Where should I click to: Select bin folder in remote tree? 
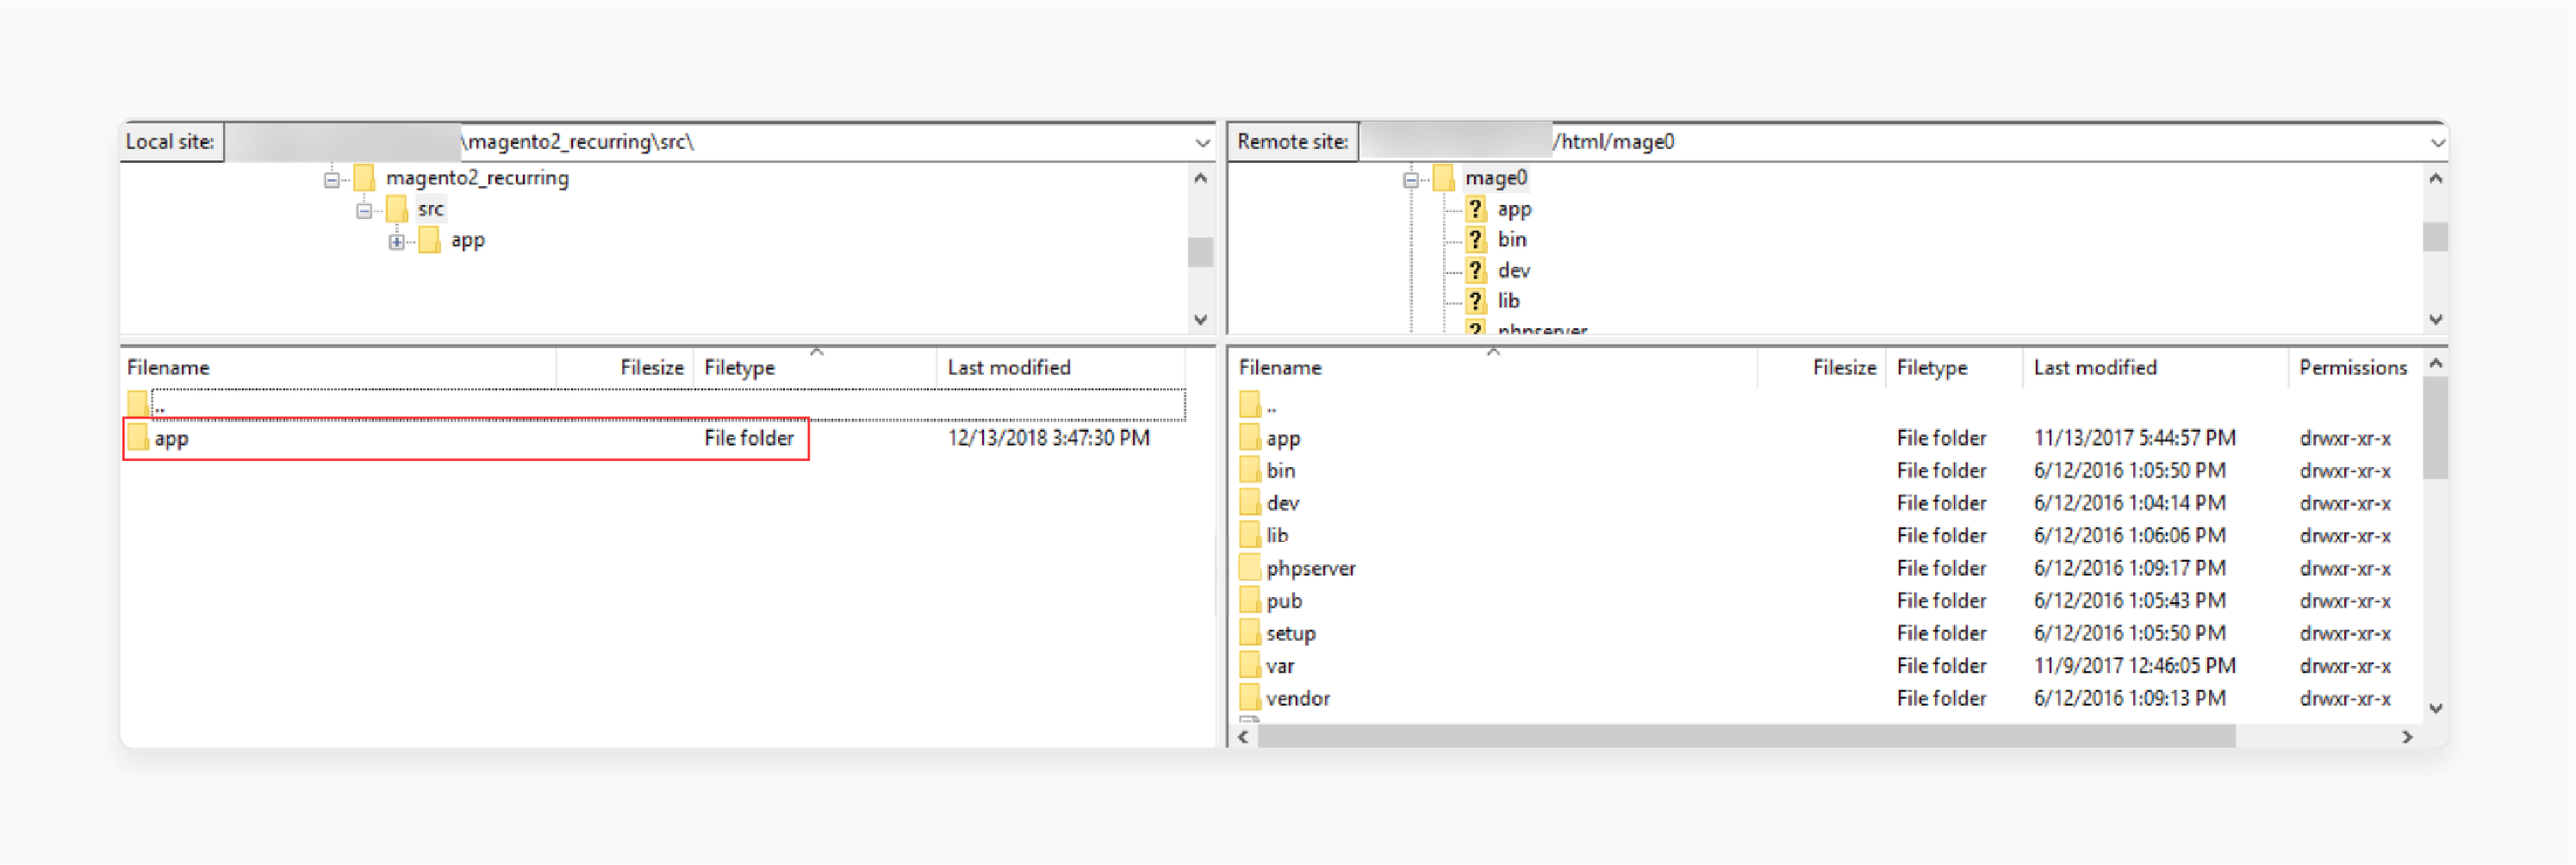tap(1511, 239)
